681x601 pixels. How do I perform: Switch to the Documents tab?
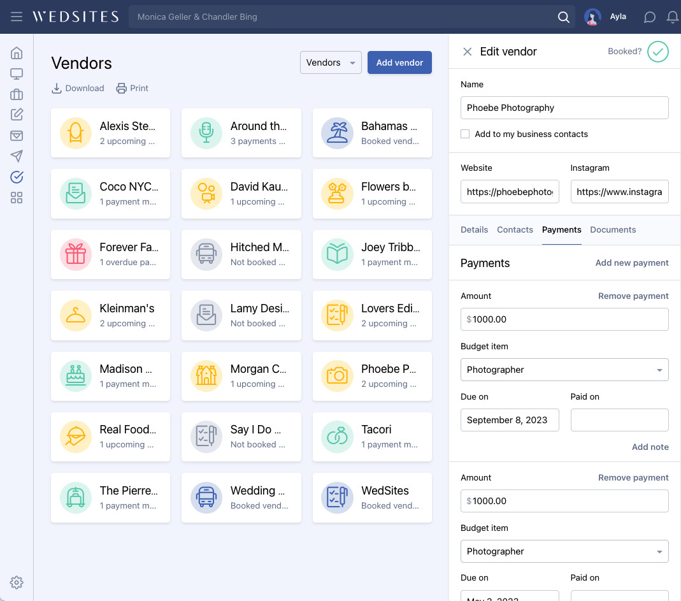(612, 229)
